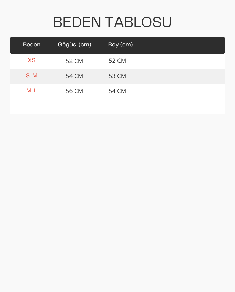Choose the XS size label

coord(32,60)
